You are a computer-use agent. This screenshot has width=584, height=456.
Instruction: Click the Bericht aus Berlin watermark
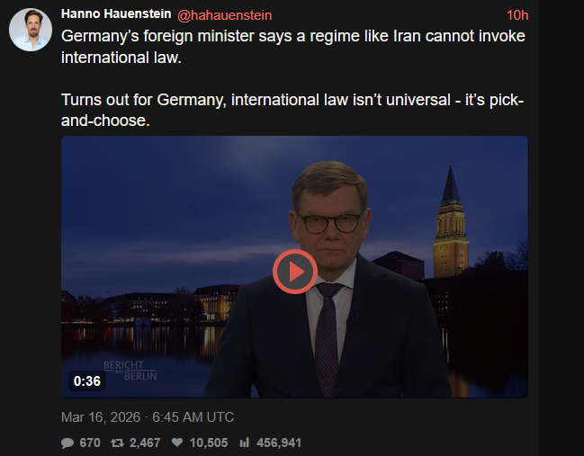point(130,369)
